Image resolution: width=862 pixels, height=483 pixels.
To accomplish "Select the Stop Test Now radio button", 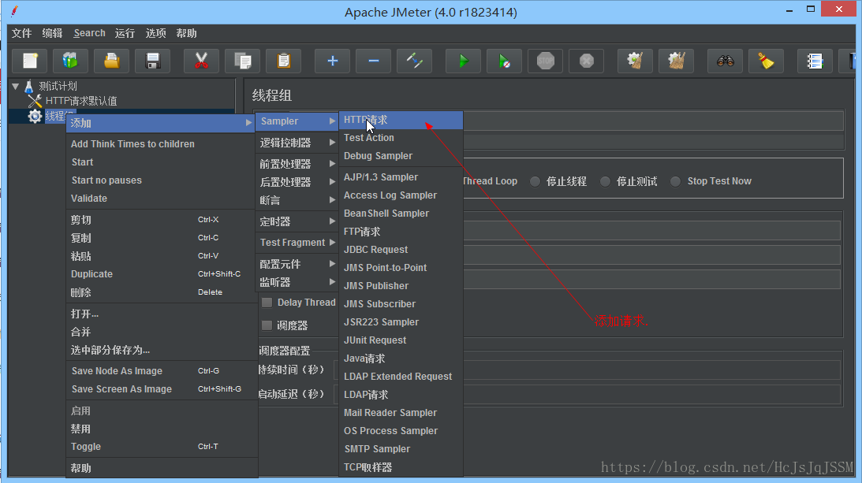I will 675,181.
